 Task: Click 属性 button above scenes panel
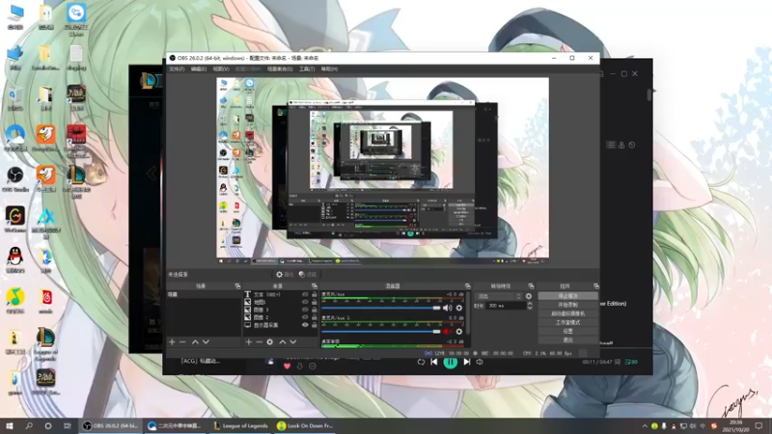coord(285,275)
